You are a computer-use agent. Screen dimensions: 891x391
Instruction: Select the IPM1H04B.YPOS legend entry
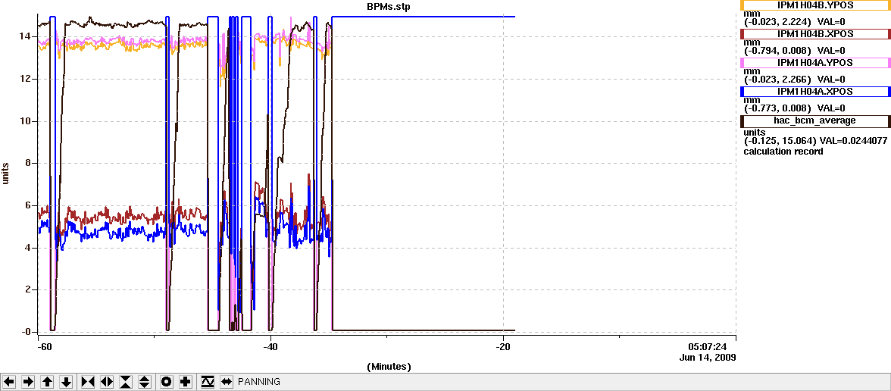pyautogui.click(x=815, y=5)
